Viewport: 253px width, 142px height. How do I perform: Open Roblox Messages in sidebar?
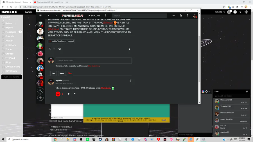[x=11, y=32]
